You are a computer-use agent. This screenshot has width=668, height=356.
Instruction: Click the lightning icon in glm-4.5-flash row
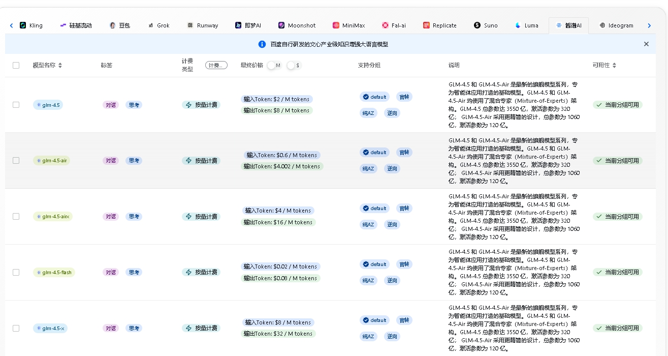pyautogui.click(x=189, y=273)
